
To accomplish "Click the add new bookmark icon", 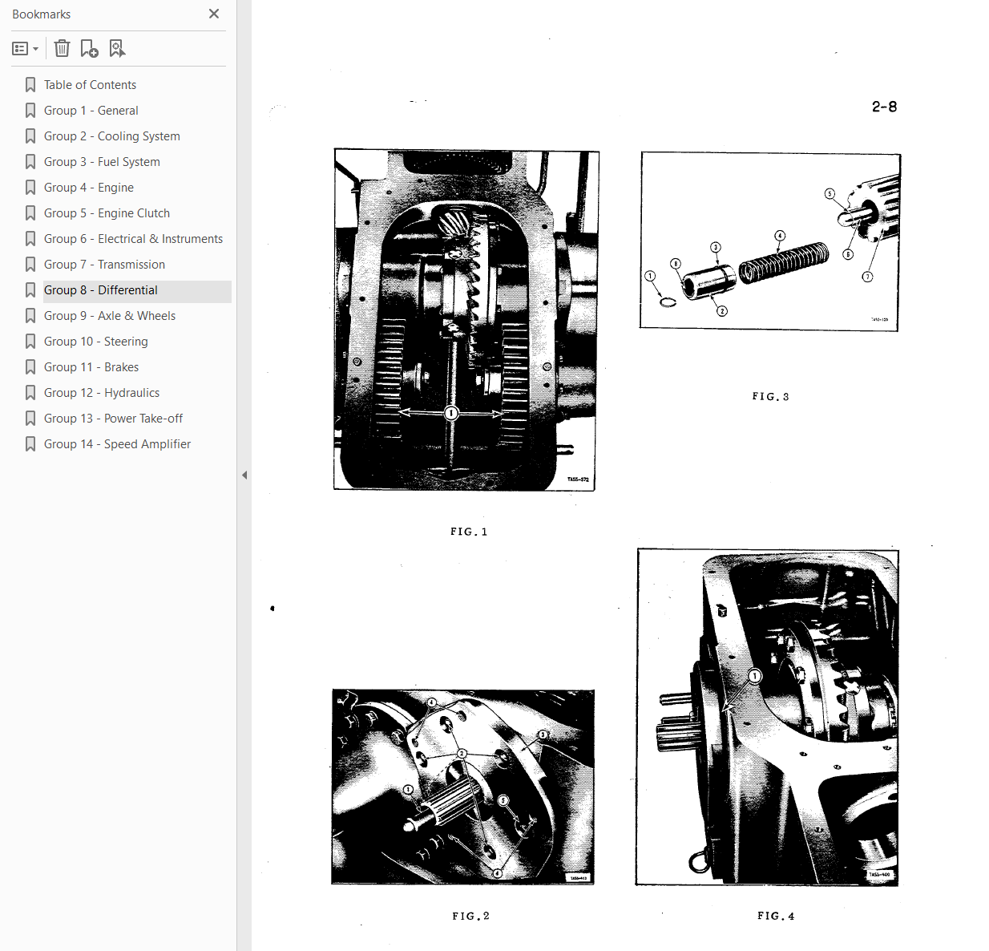I will [89, 49].
